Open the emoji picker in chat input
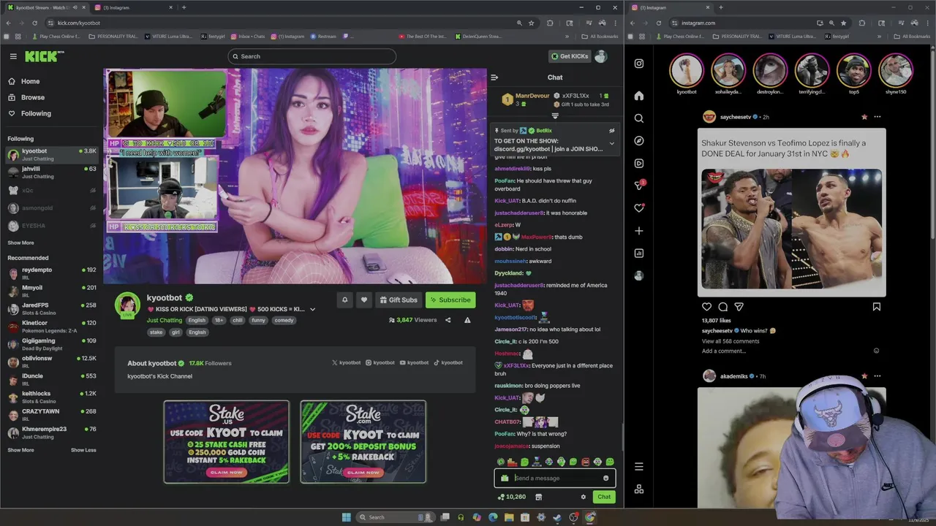Image resolution: width=936 pixels, height=526 pixels. (605, 479)
